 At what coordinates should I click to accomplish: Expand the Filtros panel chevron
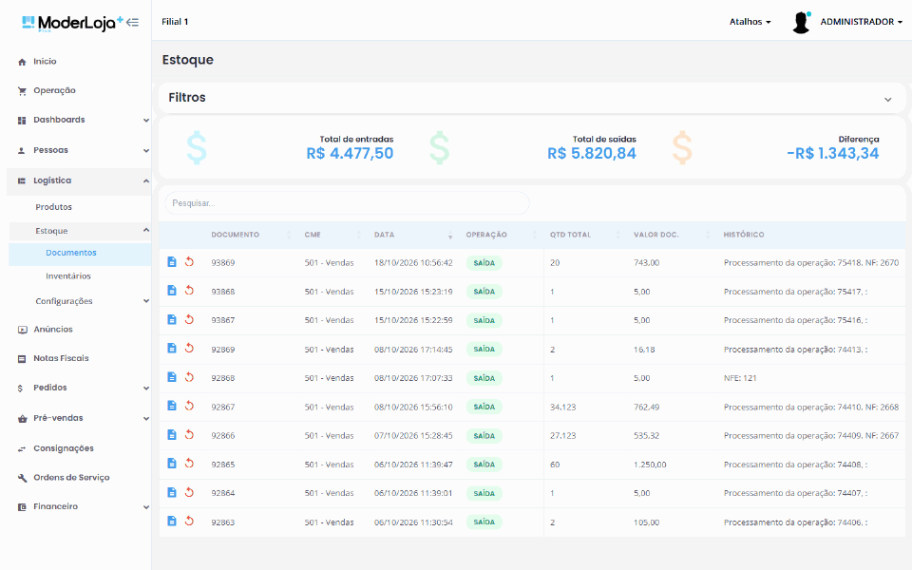(888, 100)
